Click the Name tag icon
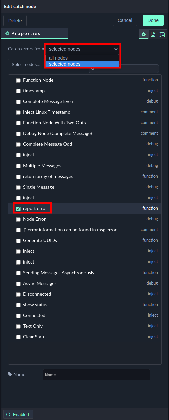Image resolution: width=169 pixels, height=420 pixels. [10, 374]
